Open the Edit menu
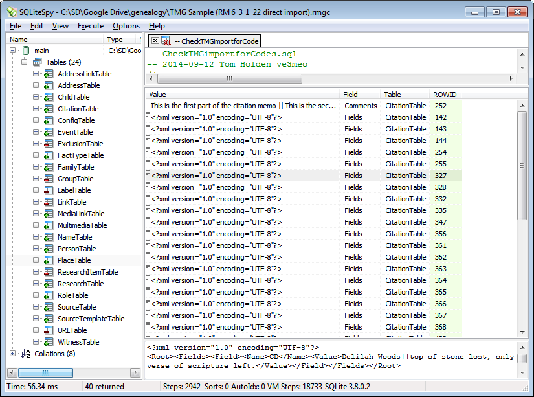 (37, 26)
